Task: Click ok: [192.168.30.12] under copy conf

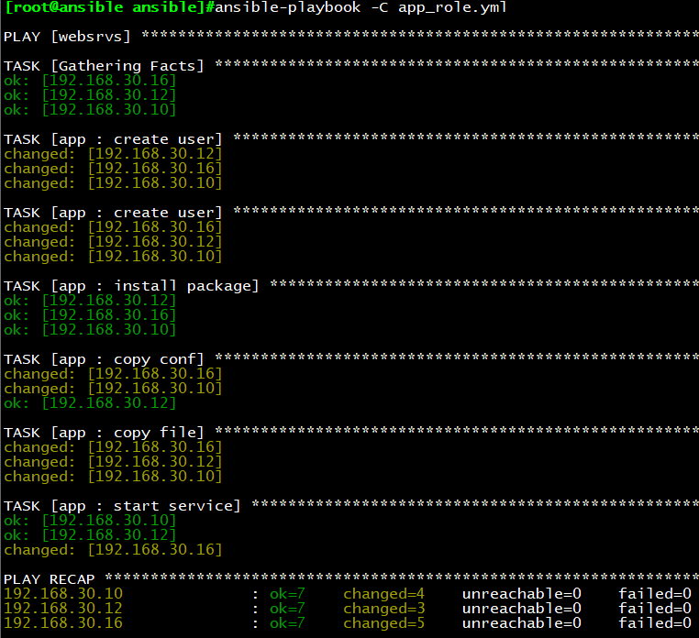Action: (x=90, y=403)
